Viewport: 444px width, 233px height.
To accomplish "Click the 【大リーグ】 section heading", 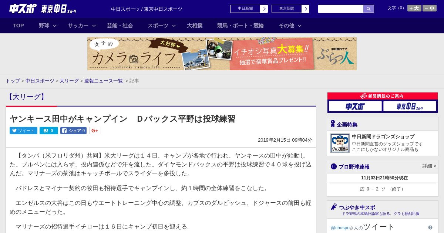I will (x=27, y=97).
